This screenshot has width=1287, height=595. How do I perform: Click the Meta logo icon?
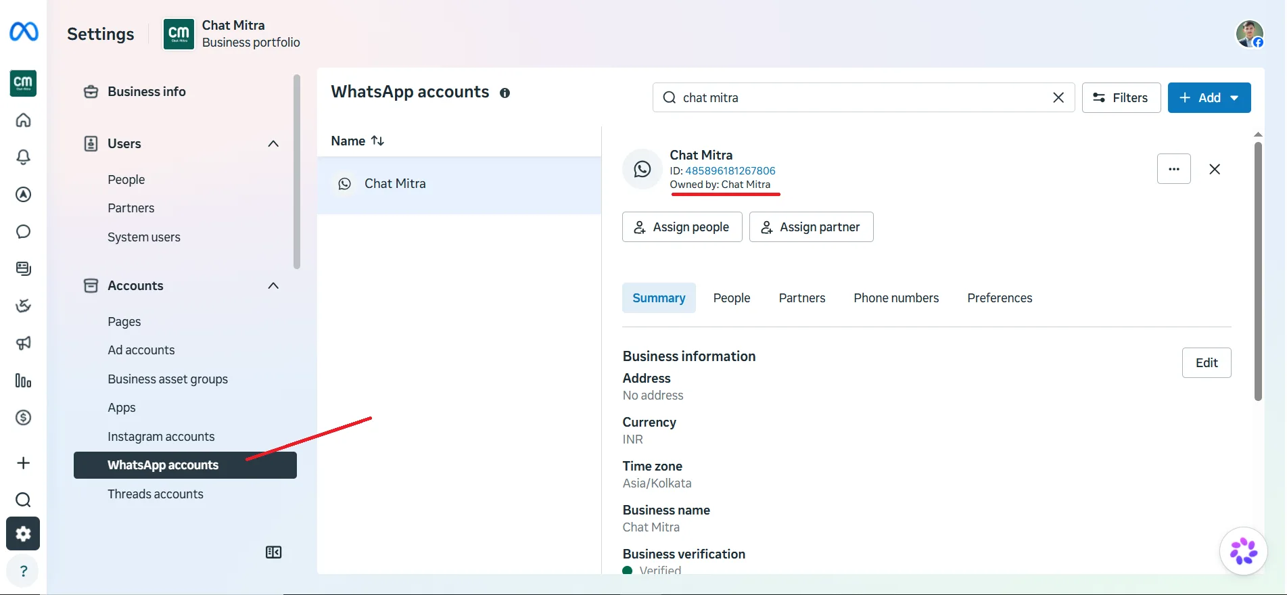click(x=24, y=31)
